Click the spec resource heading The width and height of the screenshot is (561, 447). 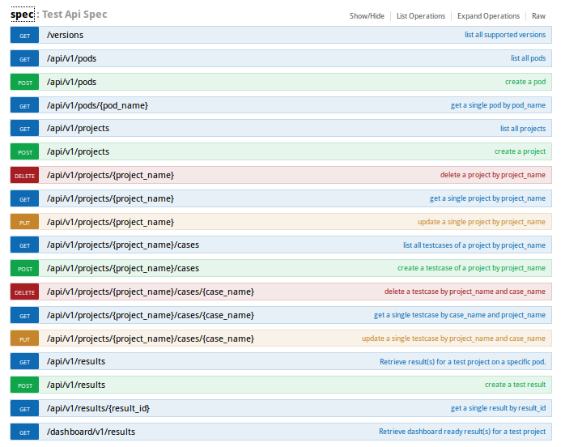pyautogui.click(x=22, y=15)
